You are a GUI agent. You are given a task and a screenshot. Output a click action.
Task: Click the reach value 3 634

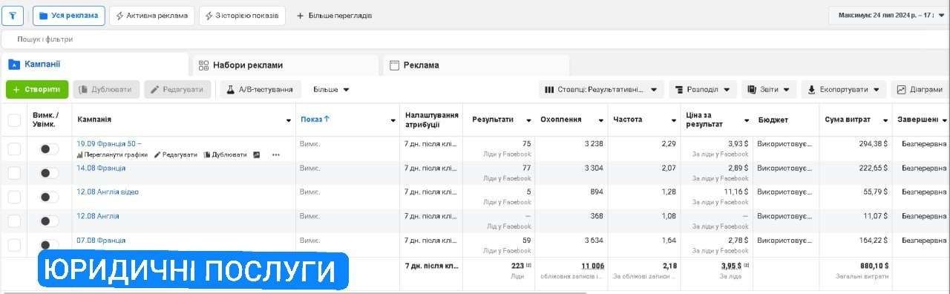[x=594, y=240]
